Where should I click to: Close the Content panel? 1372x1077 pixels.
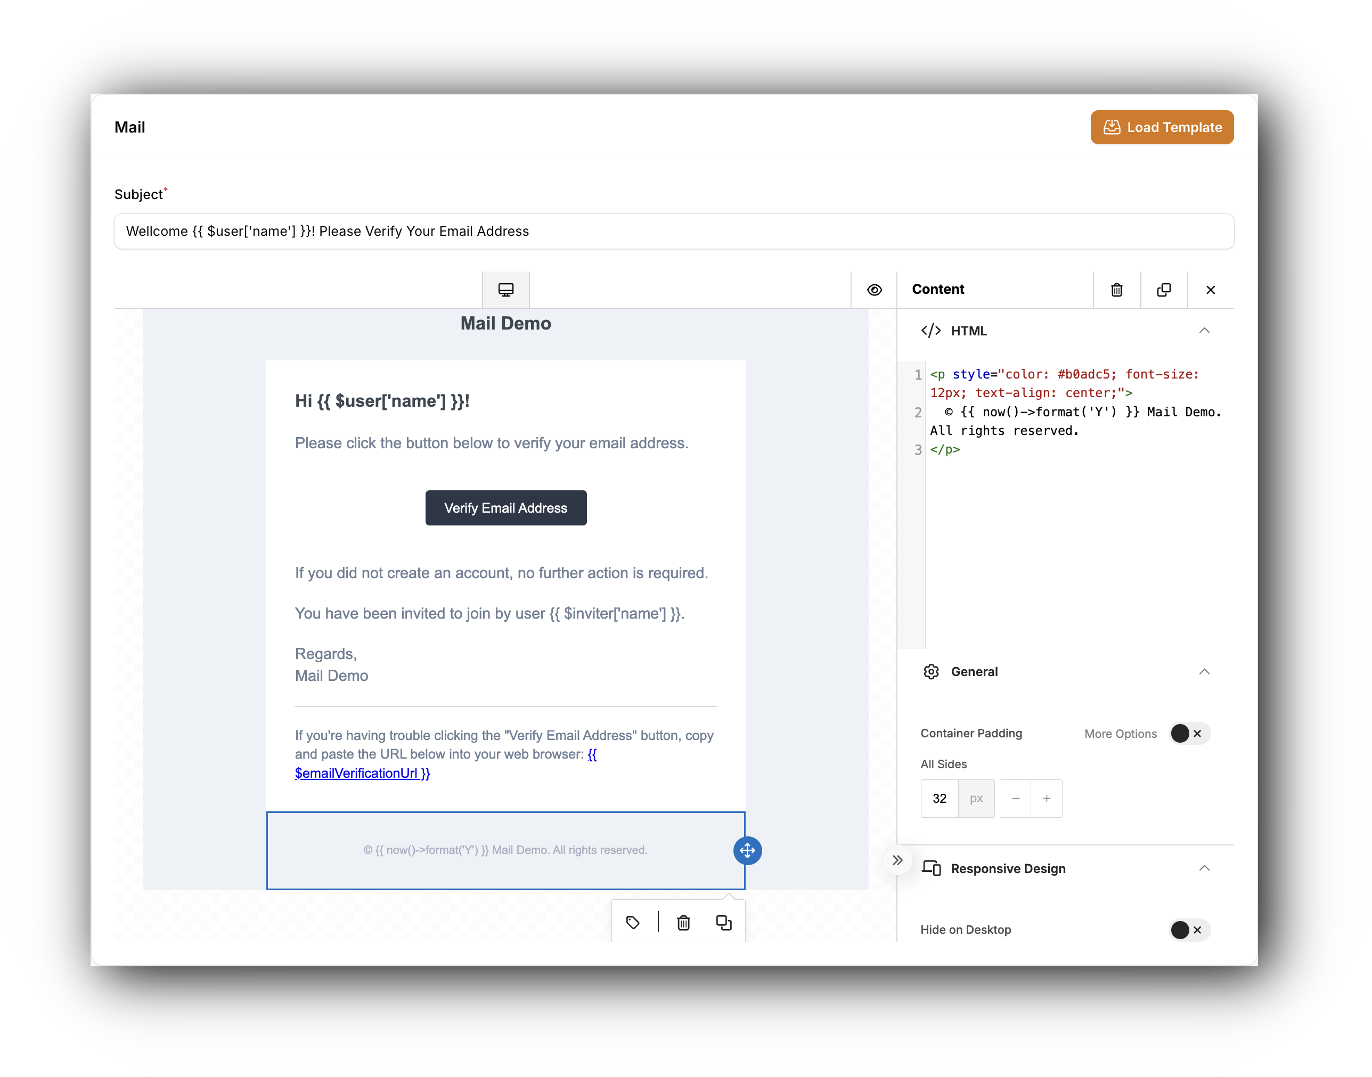point(1210,290)
